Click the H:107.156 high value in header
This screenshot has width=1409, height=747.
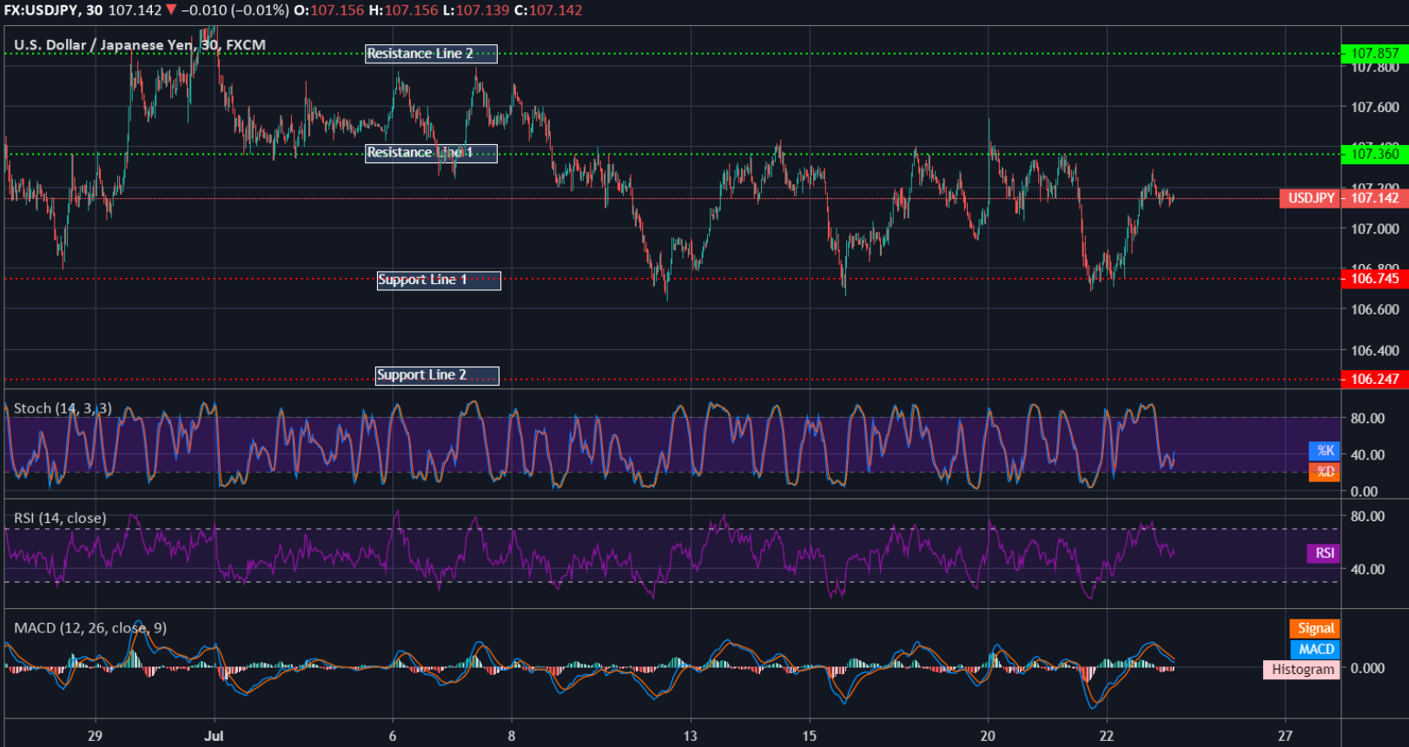[404, 10]
